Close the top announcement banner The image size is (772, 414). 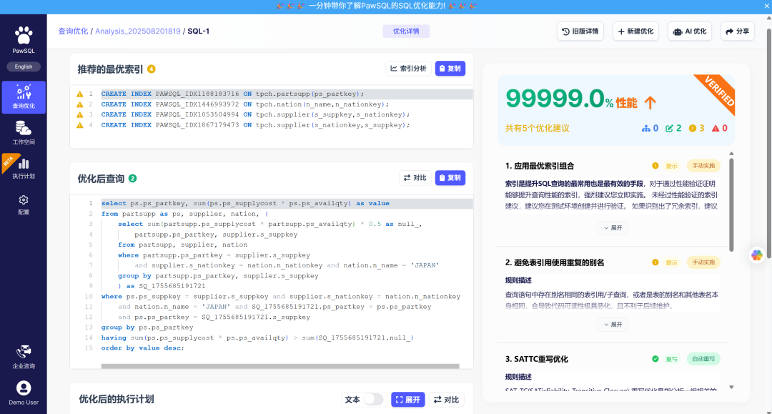click(766, 6)
